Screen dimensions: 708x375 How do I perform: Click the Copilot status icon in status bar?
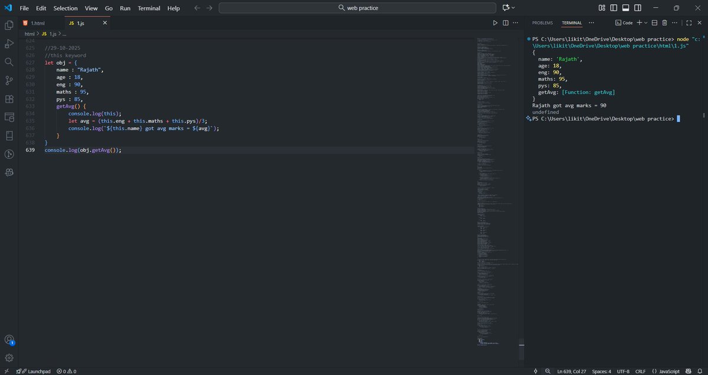coord(689,371)
